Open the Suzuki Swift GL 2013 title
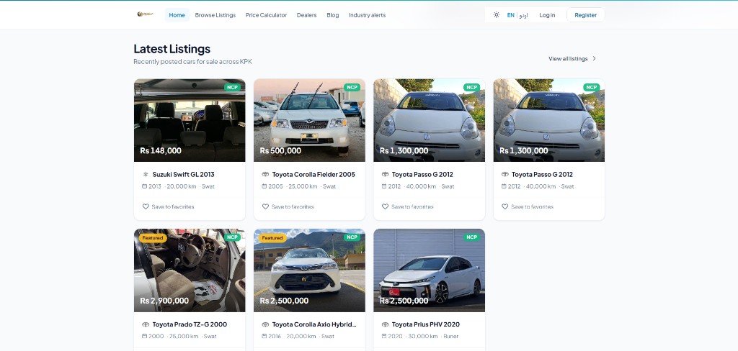This screenshot has height=351, width=738. pos(183,174)
